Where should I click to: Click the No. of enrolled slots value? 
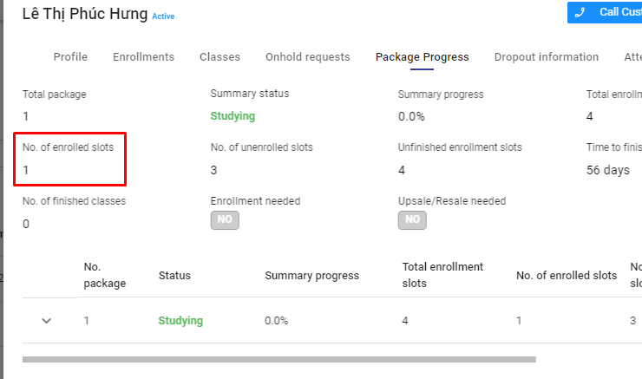tap(26, 170)
